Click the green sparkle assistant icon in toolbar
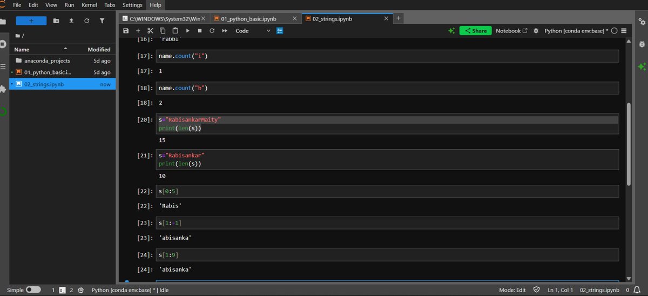 [x=451, y=31]
